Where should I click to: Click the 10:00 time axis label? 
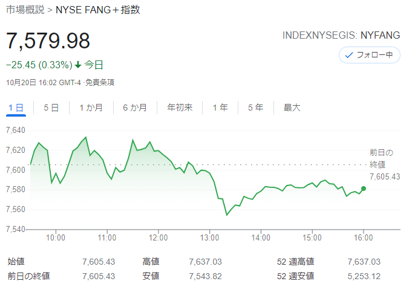click(56, 237)
